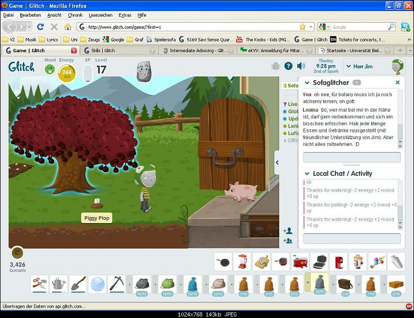Click the bug report icon
The width and height of the screenshot is (414, 318).
[x=276, y=66]
